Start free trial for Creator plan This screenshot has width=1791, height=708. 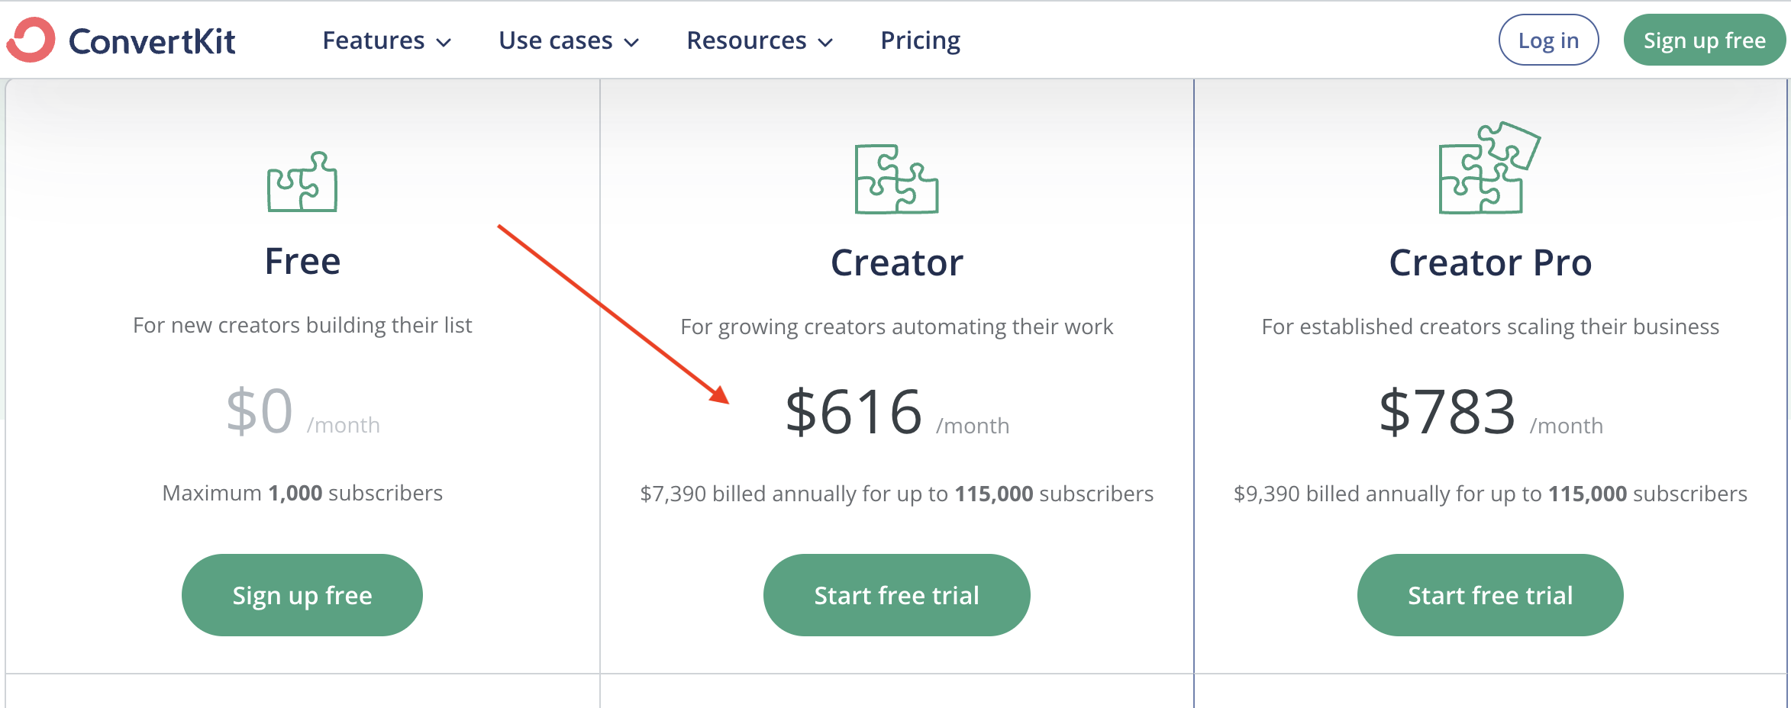896,595
